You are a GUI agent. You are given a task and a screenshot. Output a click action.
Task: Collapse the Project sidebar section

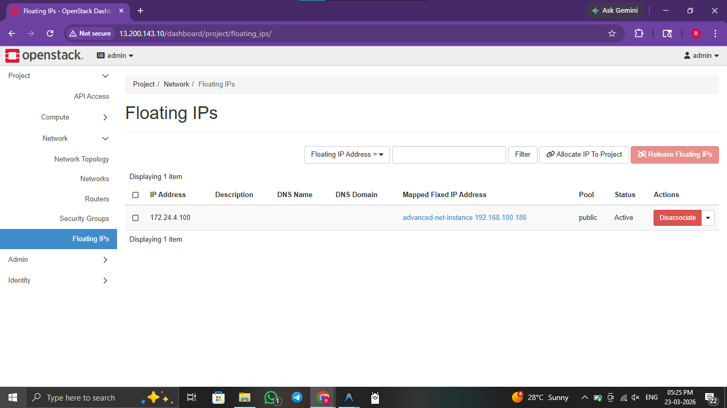pos(59,76)
